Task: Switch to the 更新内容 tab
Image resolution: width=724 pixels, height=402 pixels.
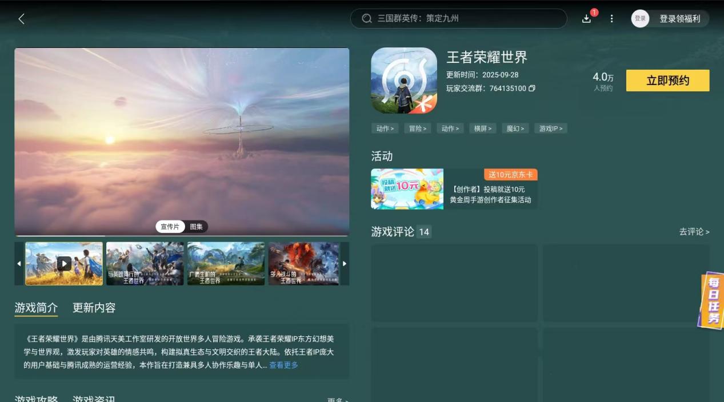Action: click(94, 308)
